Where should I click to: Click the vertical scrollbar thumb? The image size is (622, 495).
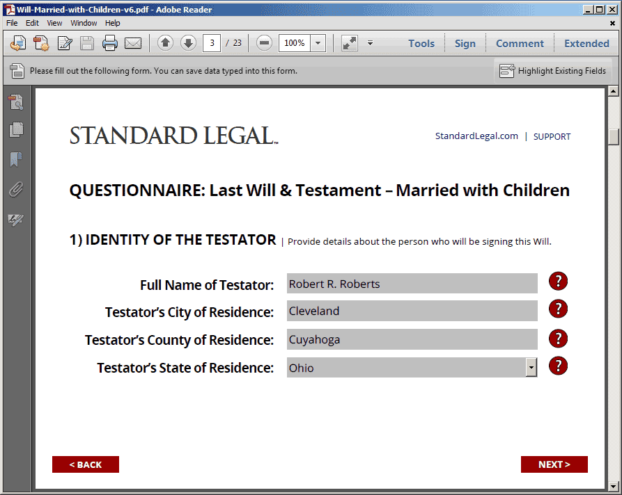613,137
